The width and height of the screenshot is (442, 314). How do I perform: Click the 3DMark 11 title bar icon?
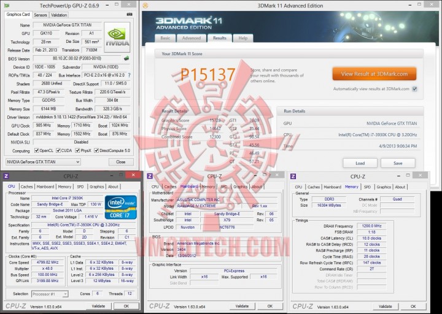click(145, 6)
